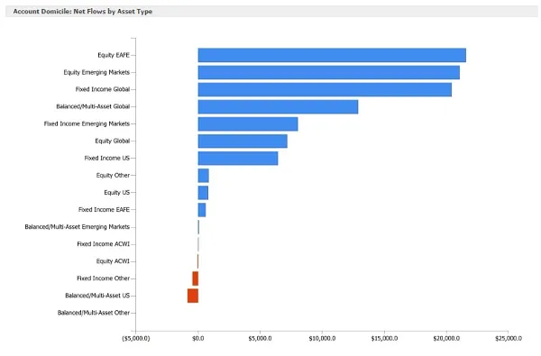
Task: Select the Balanced/Multi-Asset Global bar
Action: [278, 106]
